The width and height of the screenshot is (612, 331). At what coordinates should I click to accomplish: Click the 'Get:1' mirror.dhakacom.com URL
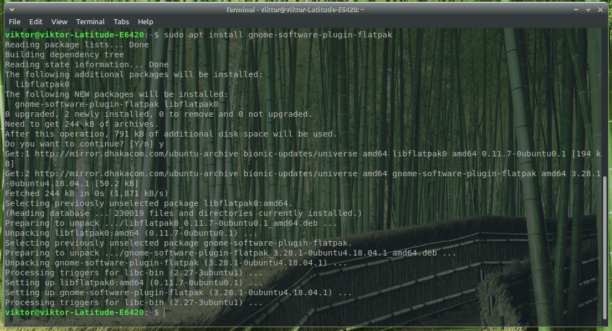[x=137, y=154]
